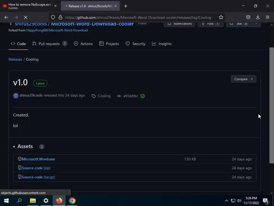Star the repository

pos(239,24)
